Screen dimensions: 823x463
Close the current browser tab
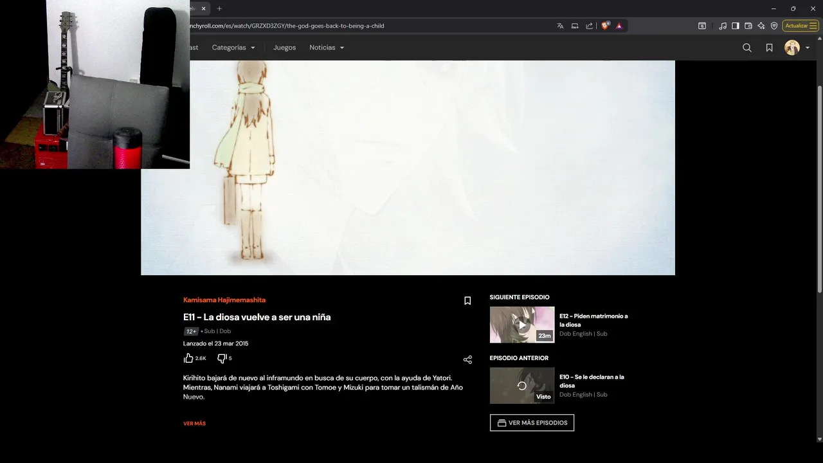[204, 8]
